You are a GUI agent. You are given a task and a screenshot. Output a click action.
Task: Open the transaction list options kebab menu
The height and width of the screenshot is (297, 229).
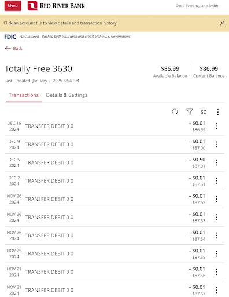click(x=218, y=112)
